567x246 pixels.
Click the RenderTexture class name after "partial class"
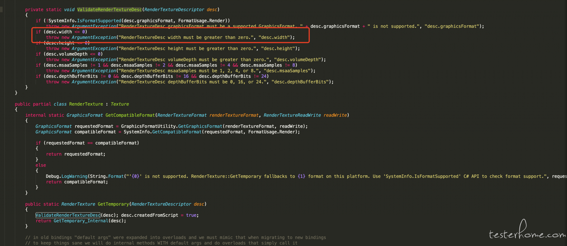coord(86,104)
